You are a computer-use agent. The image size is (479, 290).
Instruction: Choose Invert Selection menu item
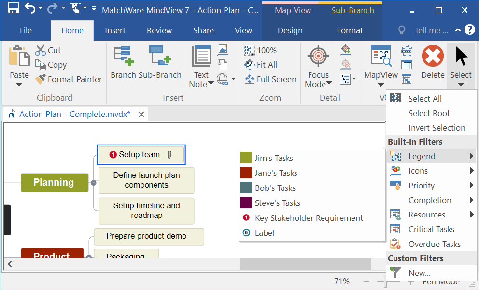click(431, 128)
